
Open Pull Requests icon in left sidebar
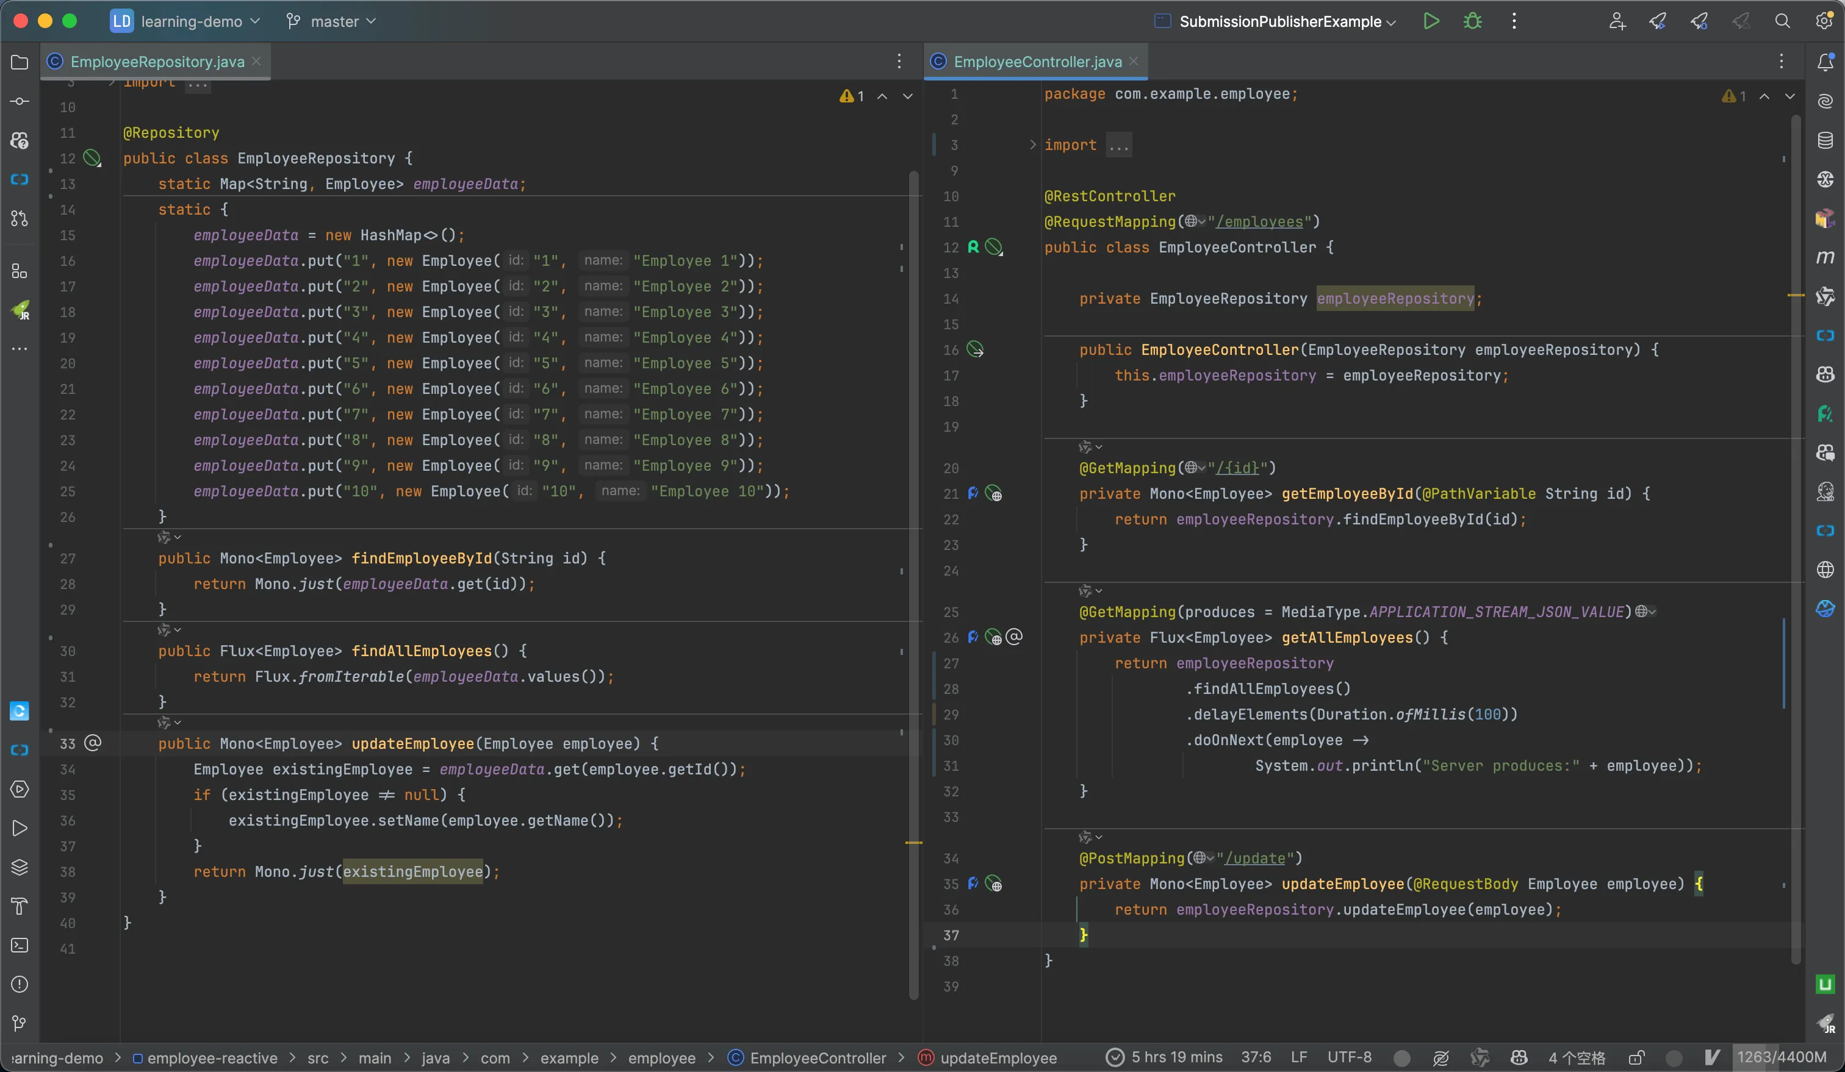coord(20,218)
